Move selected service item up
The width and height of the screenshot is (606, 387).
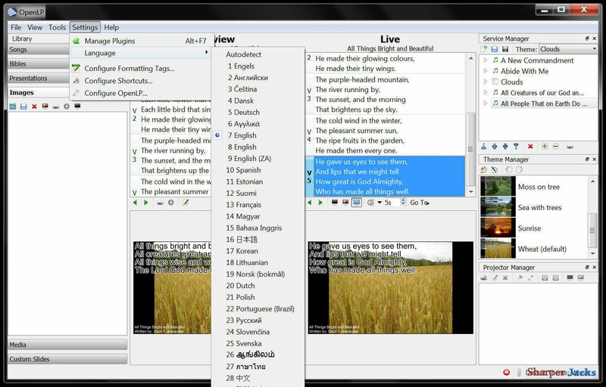tap(495, 147)
